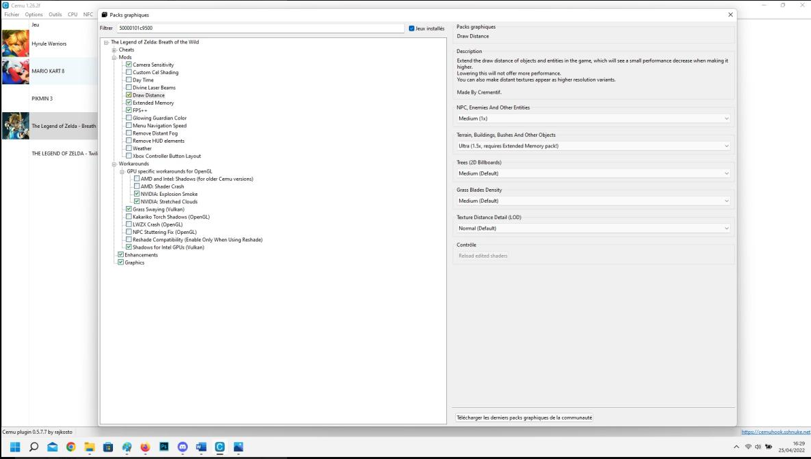Viewport: 811px width, 459px height.
Task: Launch Firefox from the taskbar
Action: 145,447
